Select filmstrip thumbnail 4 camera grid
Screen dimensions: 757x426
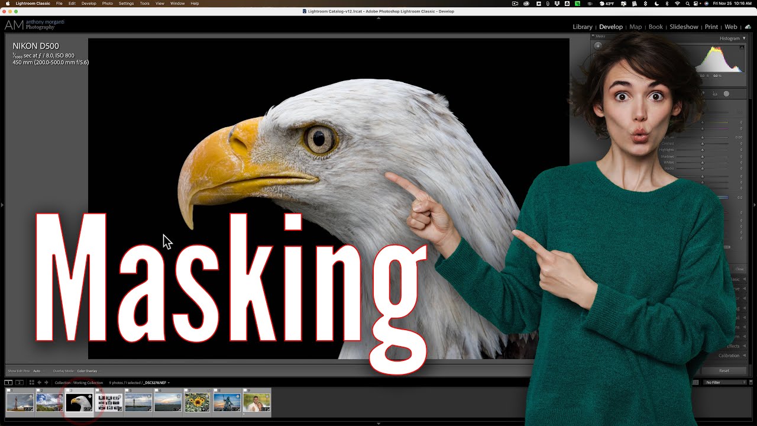[109, 402]
